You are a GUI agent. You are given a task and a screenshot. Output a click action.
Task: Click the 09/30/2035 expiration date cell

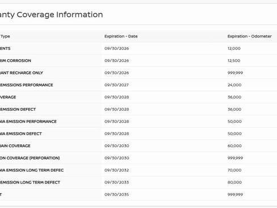tap(116, 194)
